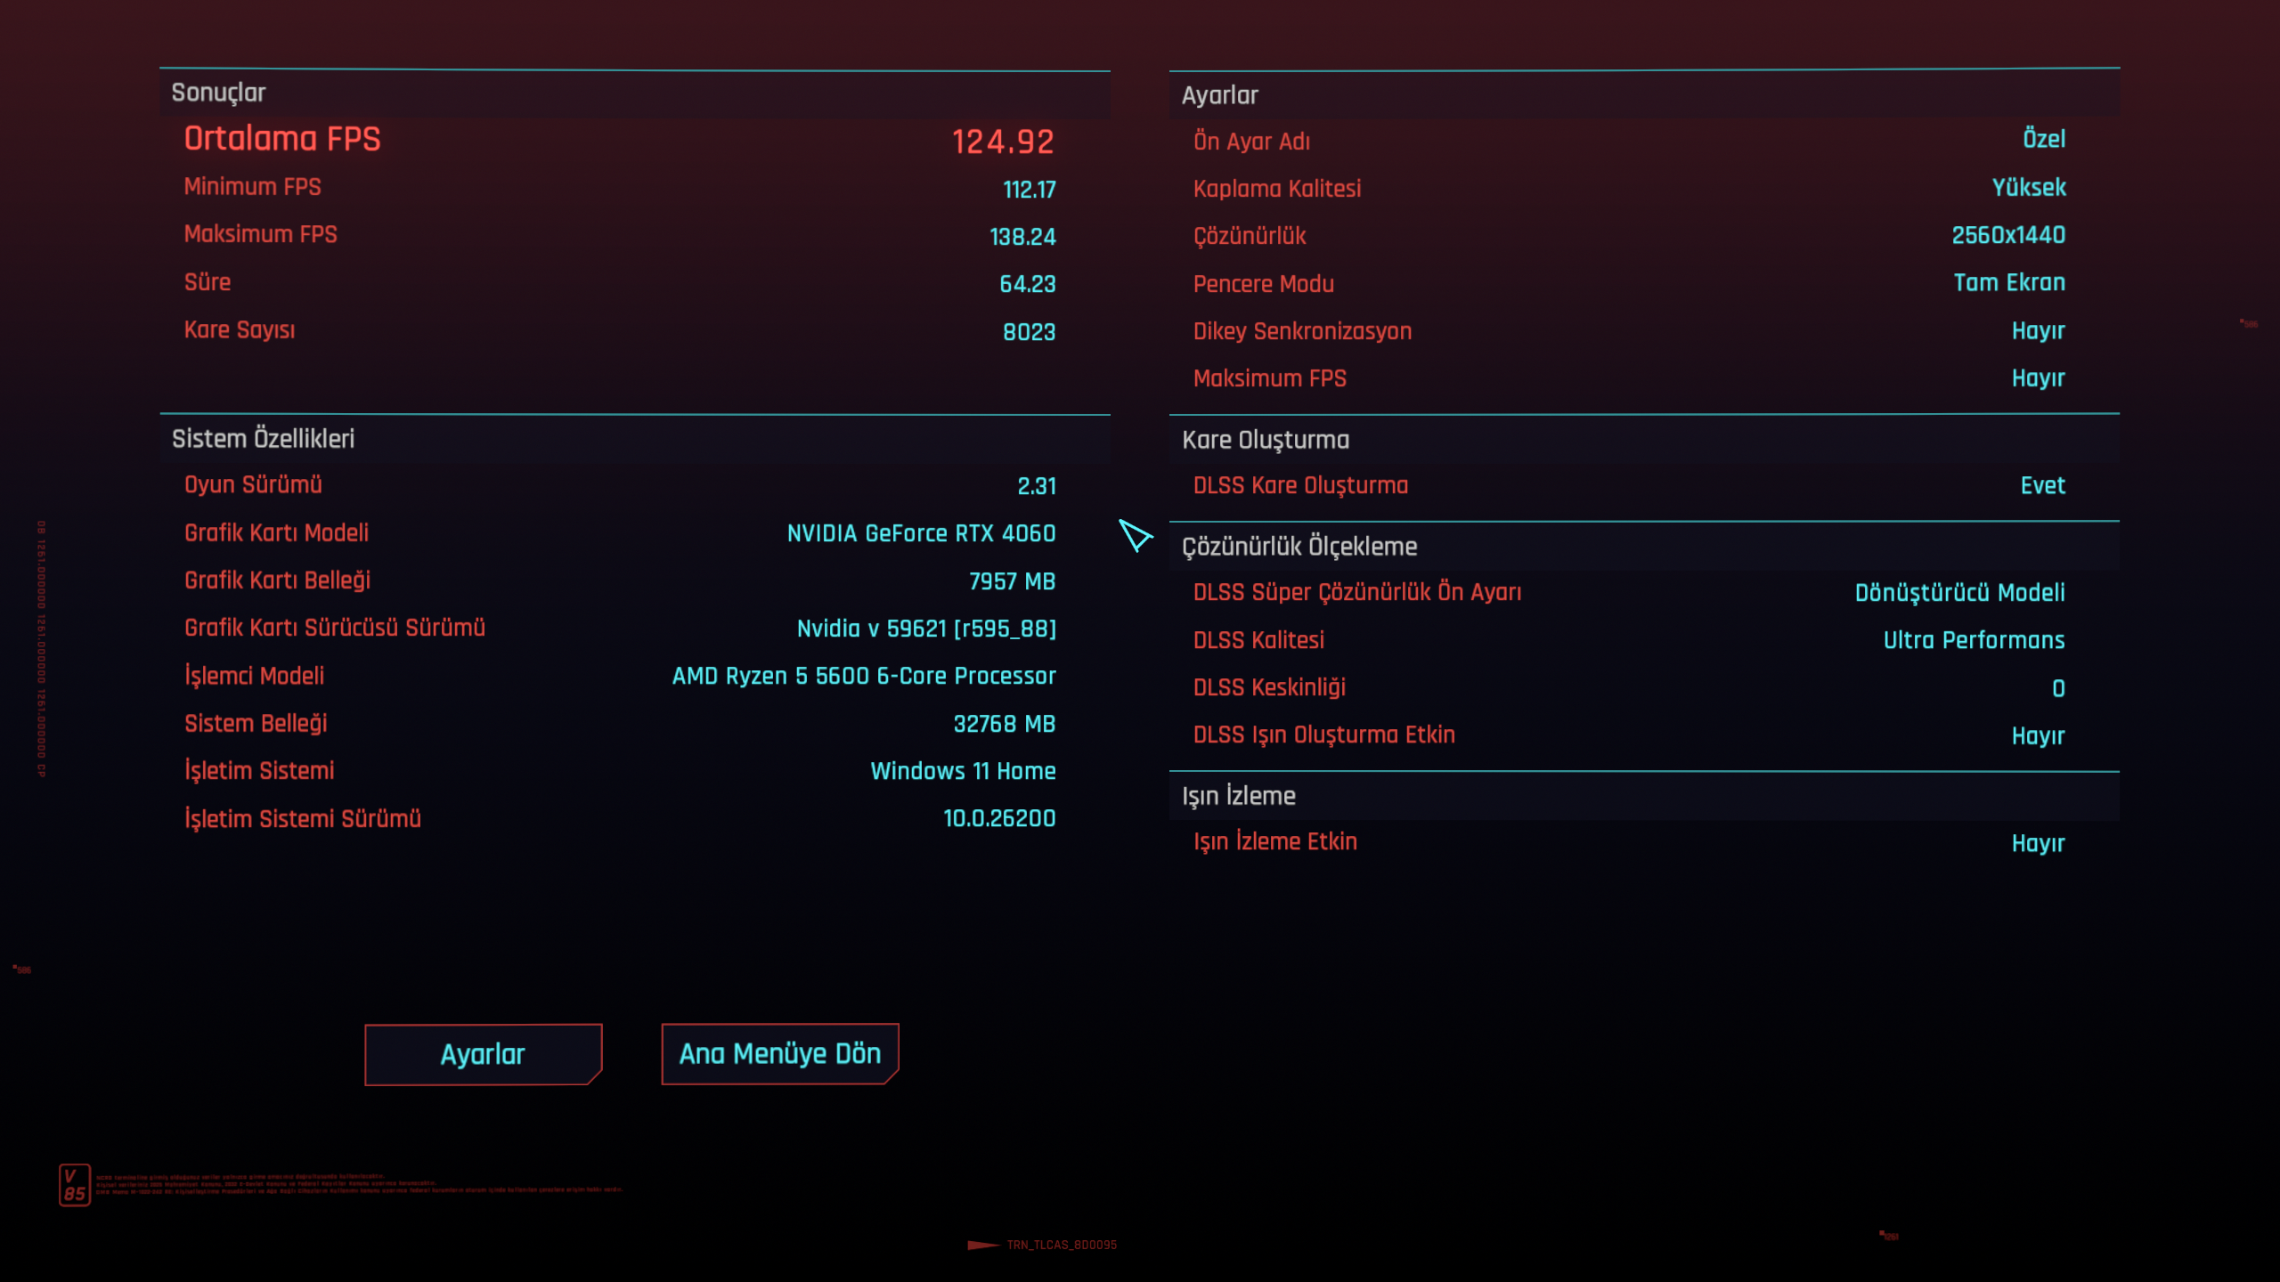Click the Çözünürlük label
The width and height of the screenshot is (2280, 1282).
click(1250, 236)
